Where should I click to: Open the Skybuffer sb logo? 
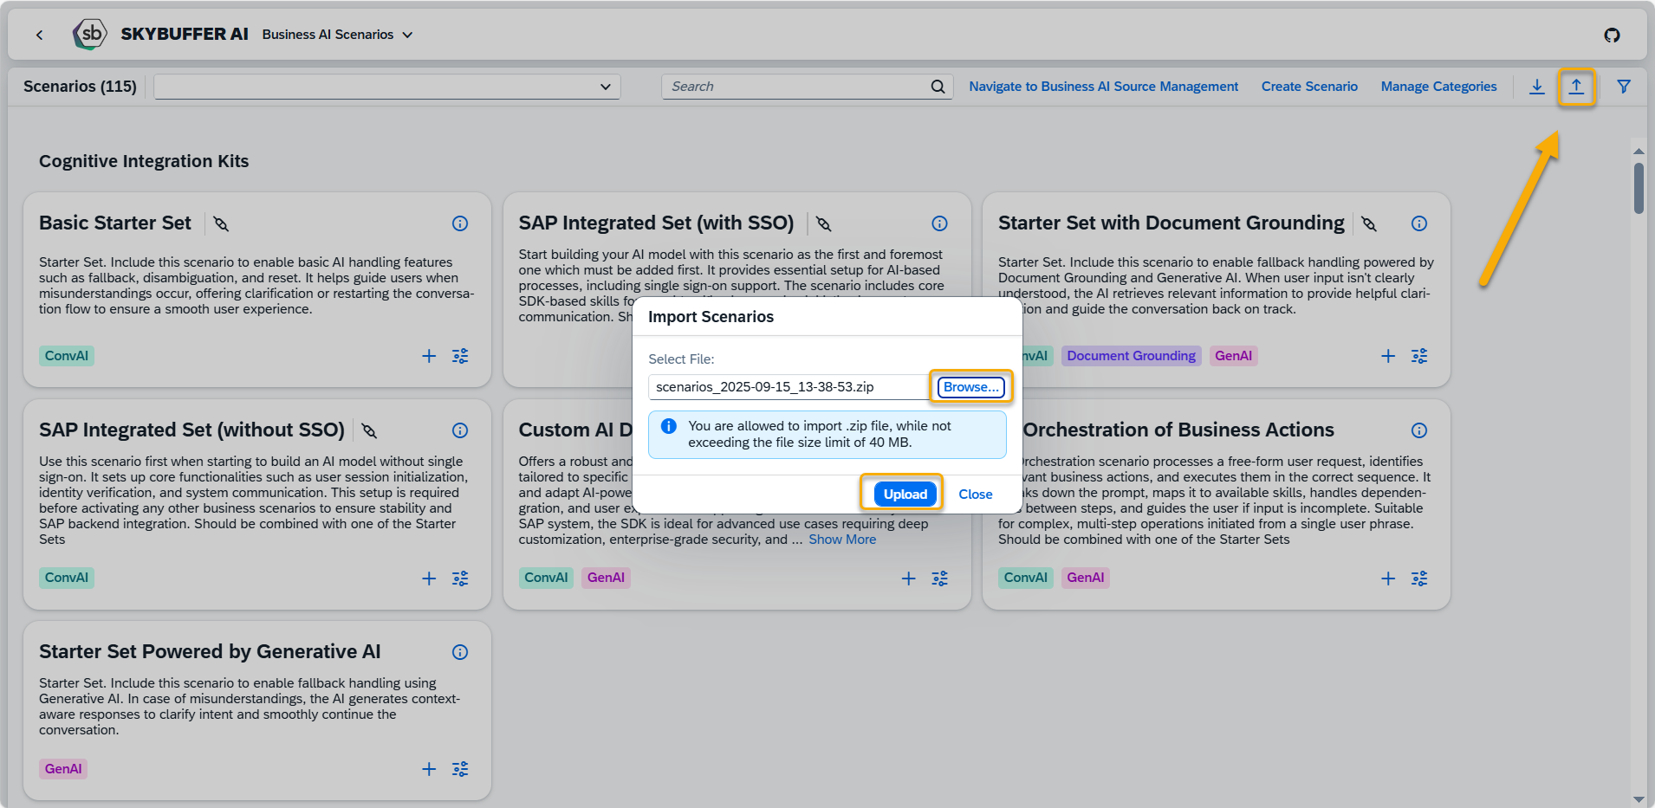point(90,35)
